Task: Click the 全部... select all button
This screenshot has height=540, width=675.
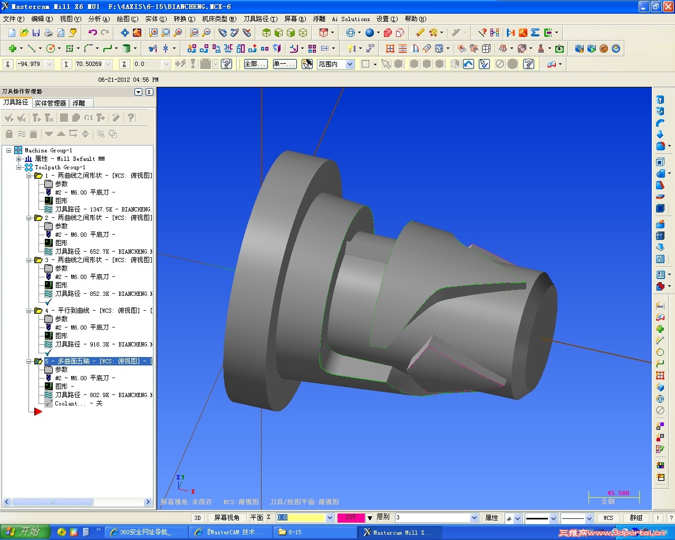Action: [256, 64]
